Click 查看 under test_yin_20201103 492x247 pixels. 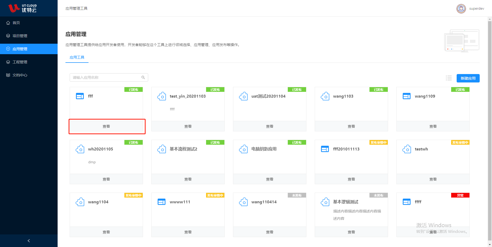(x=188, y=126)
